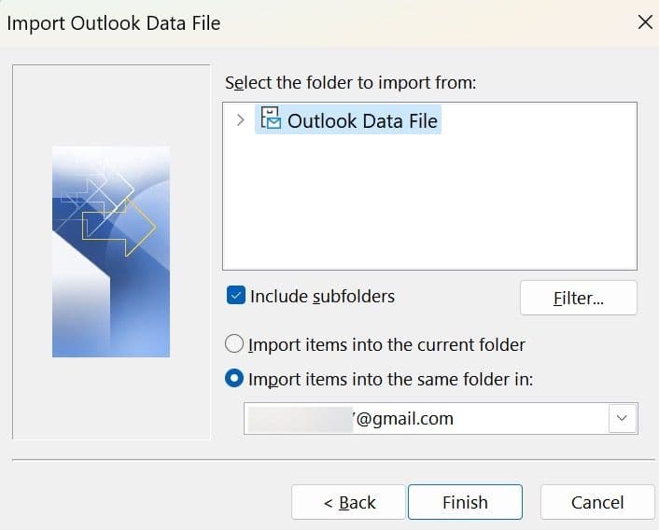The image size is (659, 530).
Task: Click the 'Select the folder to import from' label
Action: (x=350, y=83)
